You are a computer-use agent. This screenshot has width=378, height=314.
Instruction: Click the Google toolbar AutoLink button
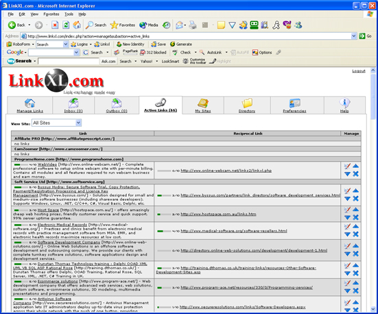coord(211,52)
